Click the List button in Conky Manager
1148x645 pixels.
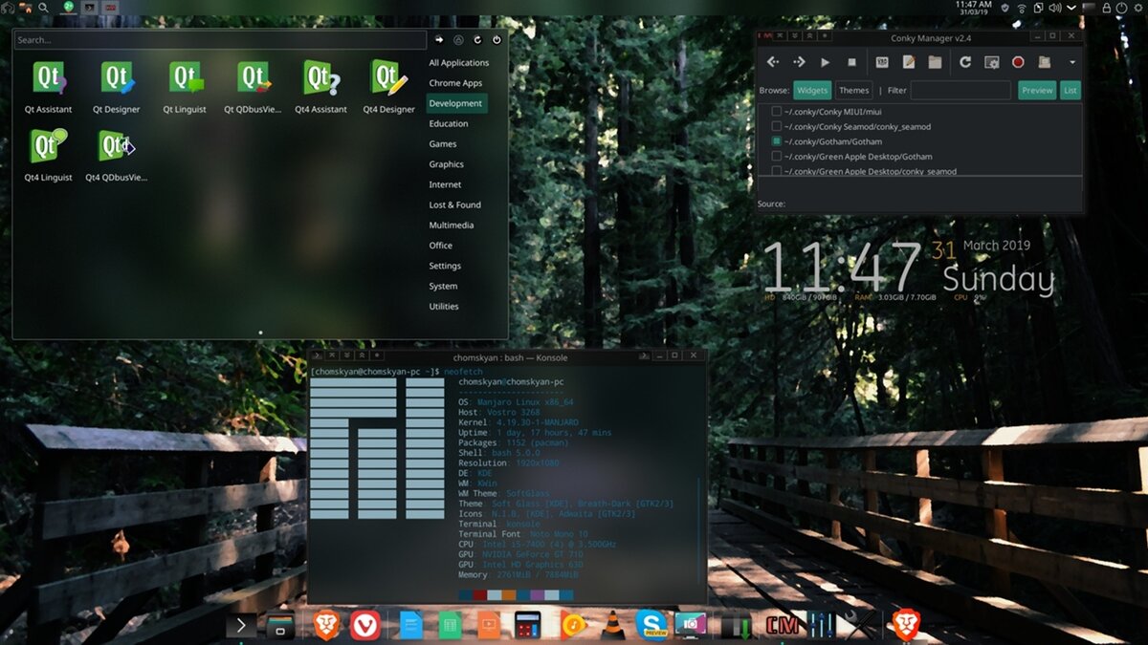(x=1071, y=90)
